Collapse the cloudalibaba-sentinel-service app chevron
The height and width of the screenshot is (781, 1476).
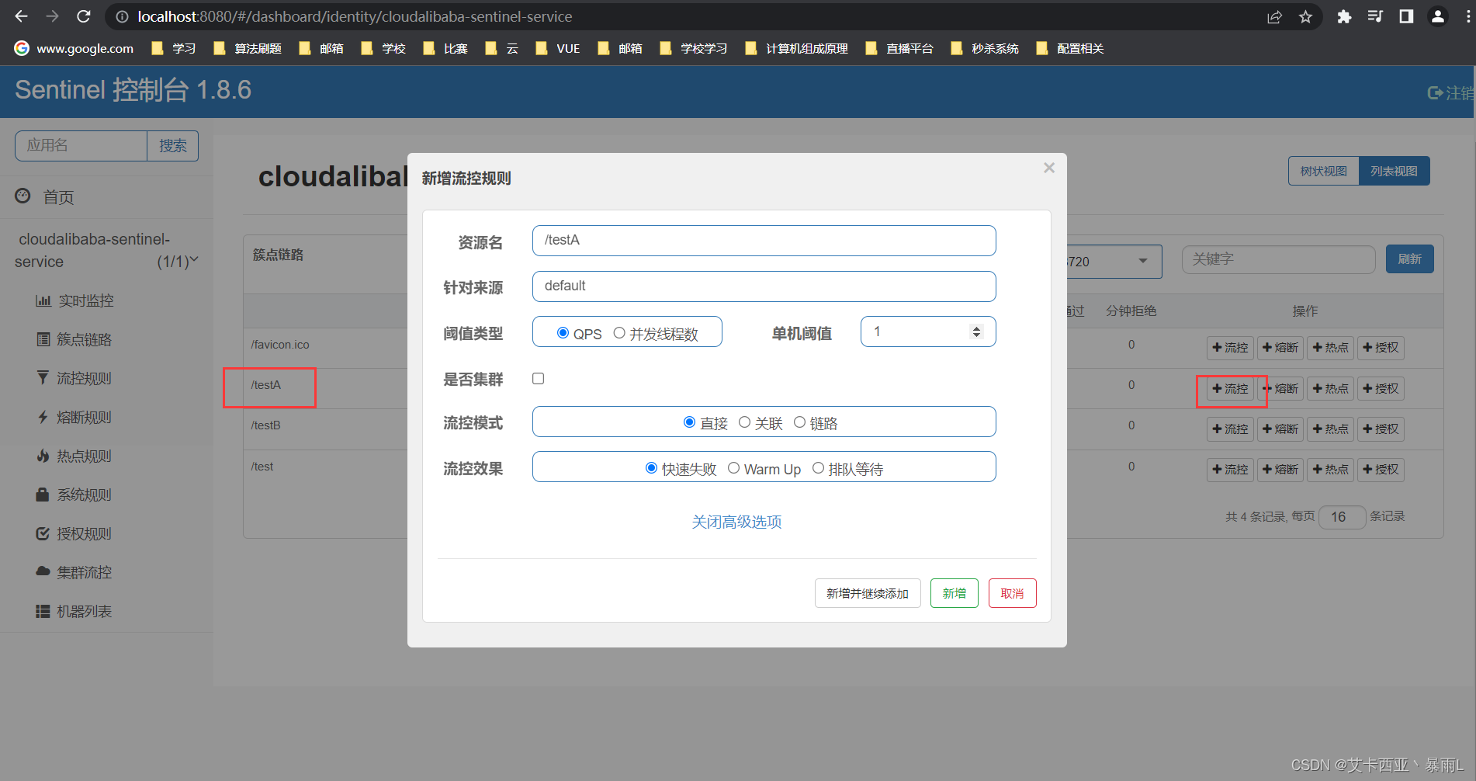pyautogui.click(x=194, y=260)
